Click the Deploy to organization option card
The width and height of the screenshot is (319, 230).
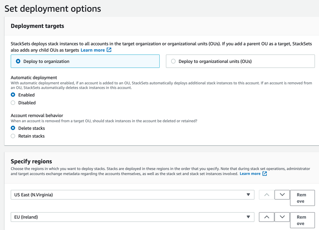85,61
